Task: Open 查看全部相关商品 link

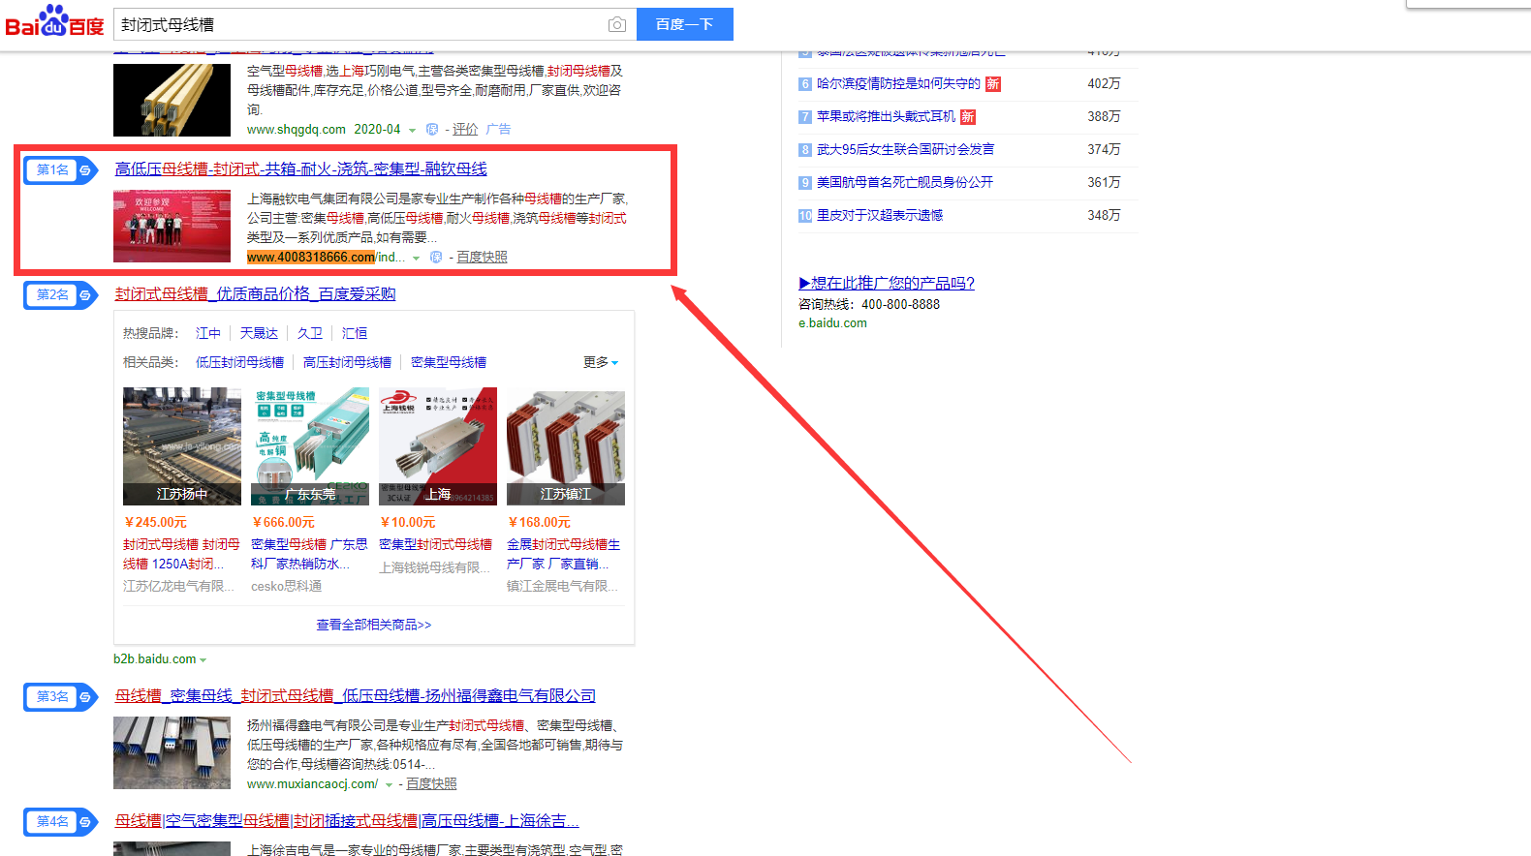Action: 374,625
